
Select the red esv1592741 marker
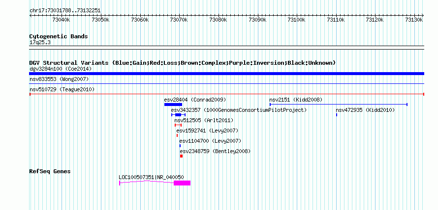click(177, 135)
